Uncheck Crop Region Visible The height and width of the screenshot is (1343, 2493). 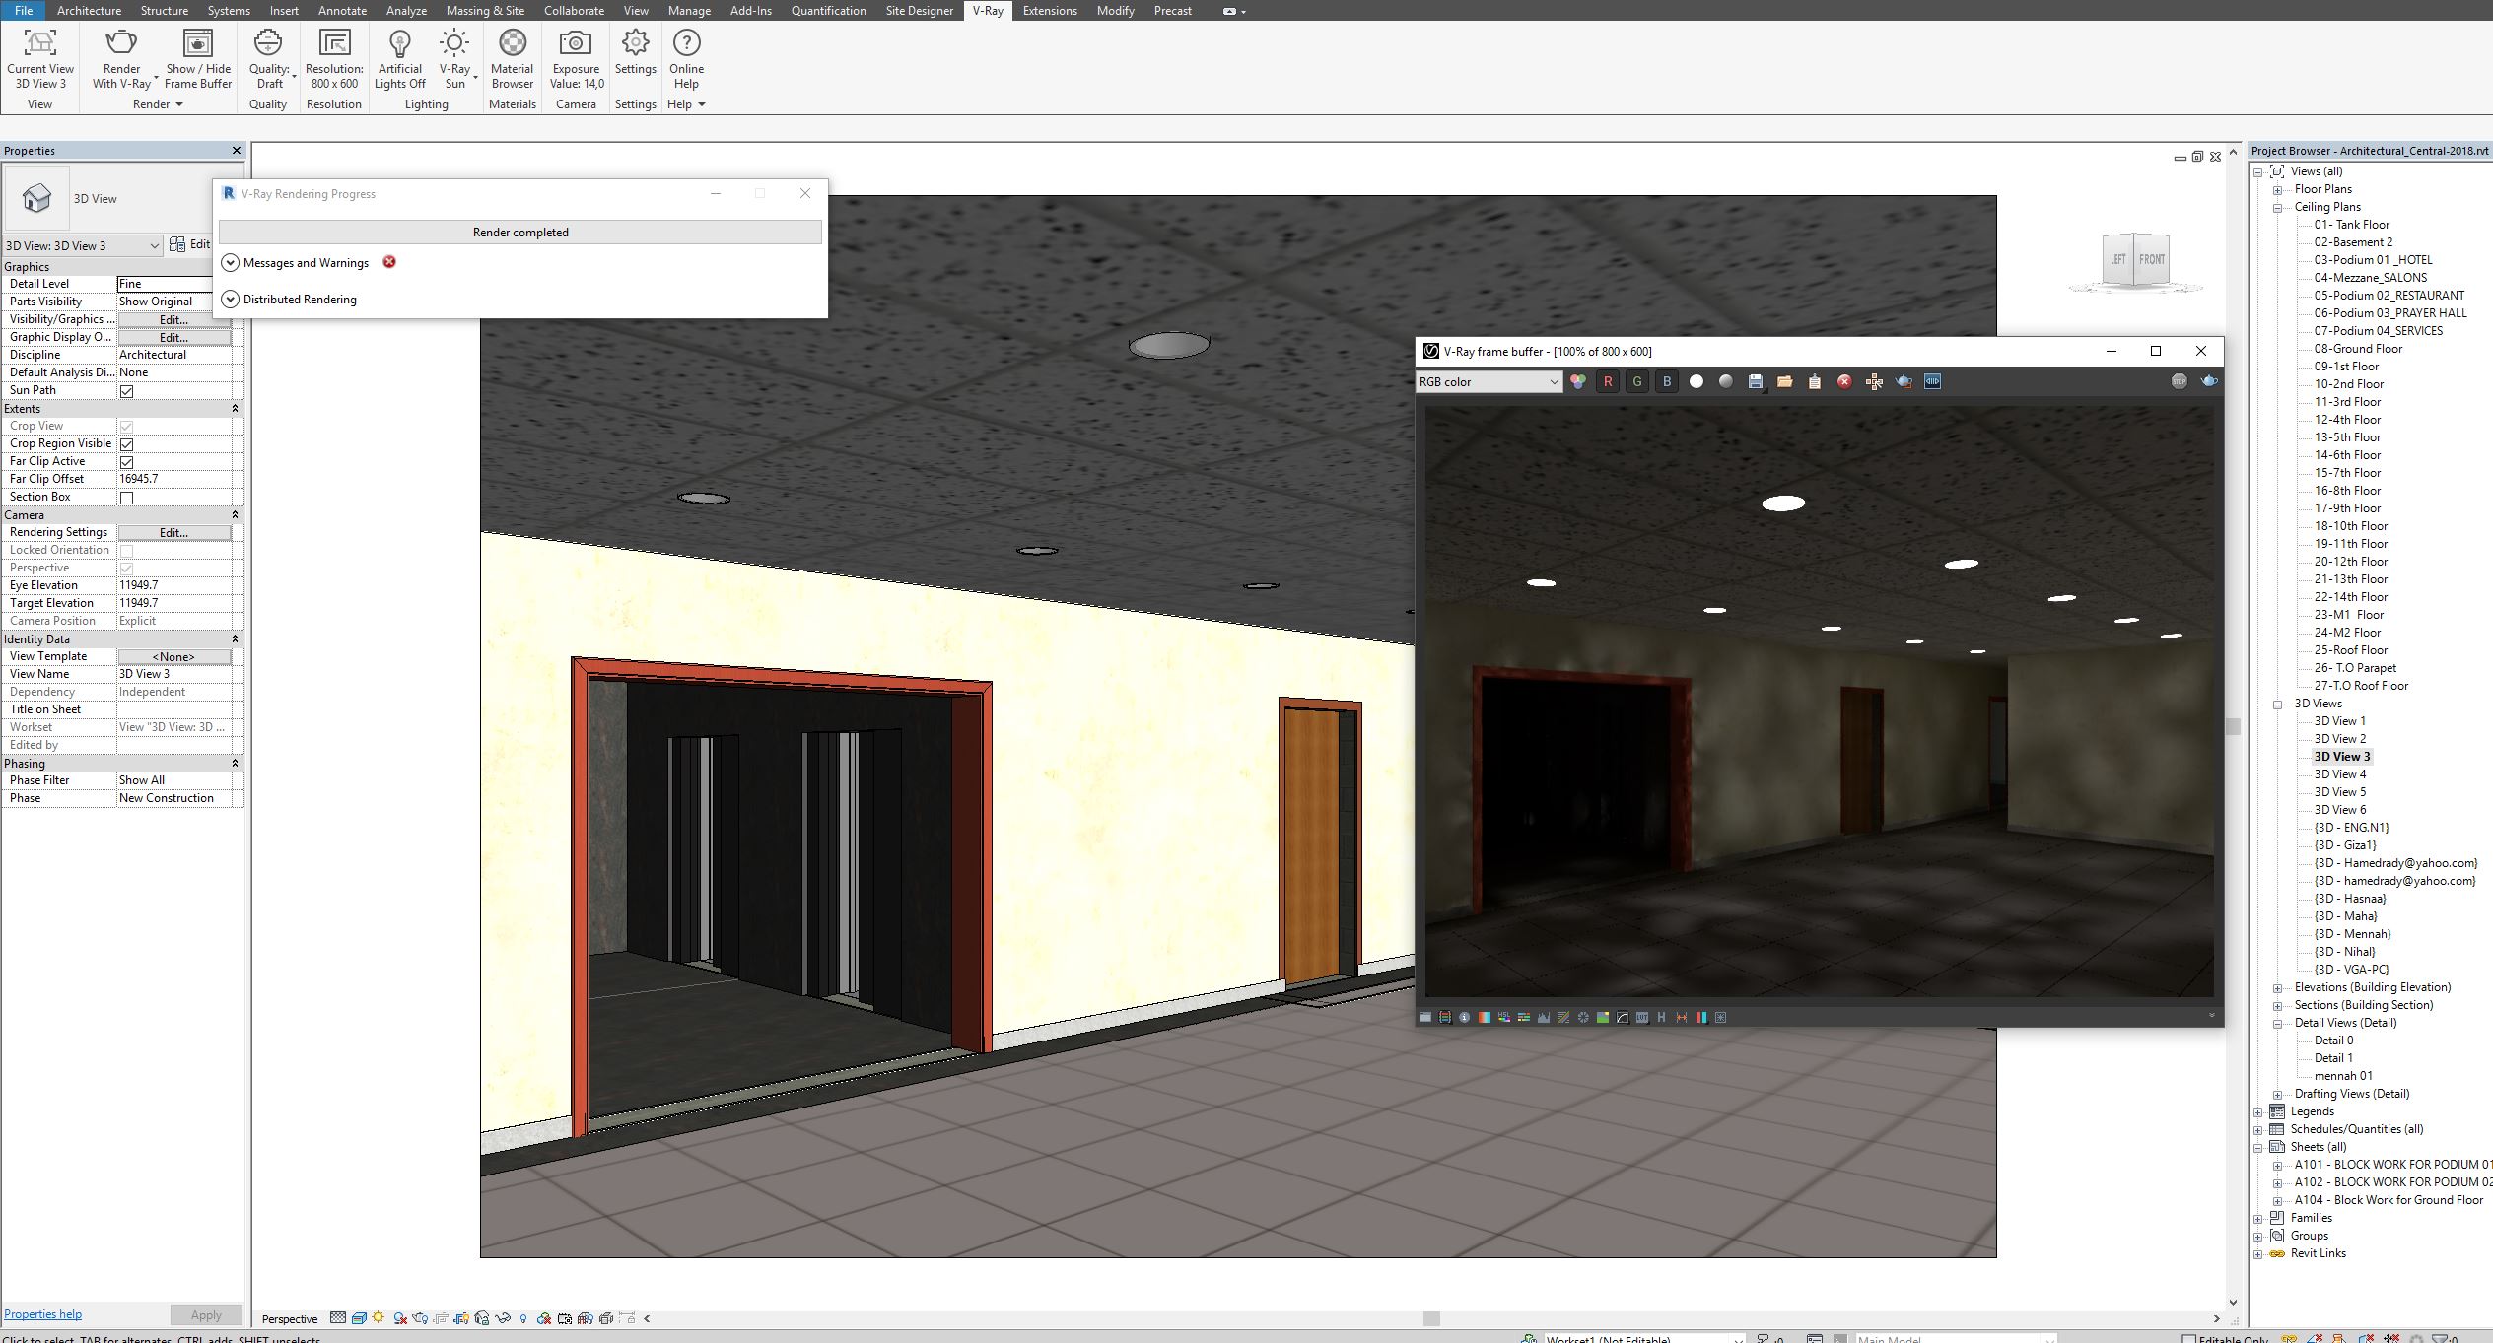pyautogui.click(x=126, y=443)
